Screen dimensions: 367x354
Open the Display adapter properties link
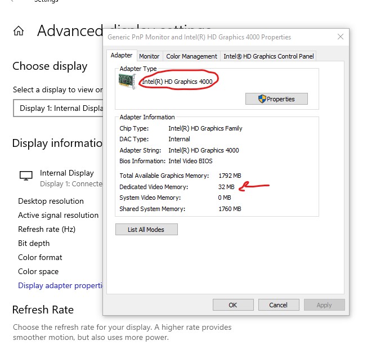click(60, 286)
